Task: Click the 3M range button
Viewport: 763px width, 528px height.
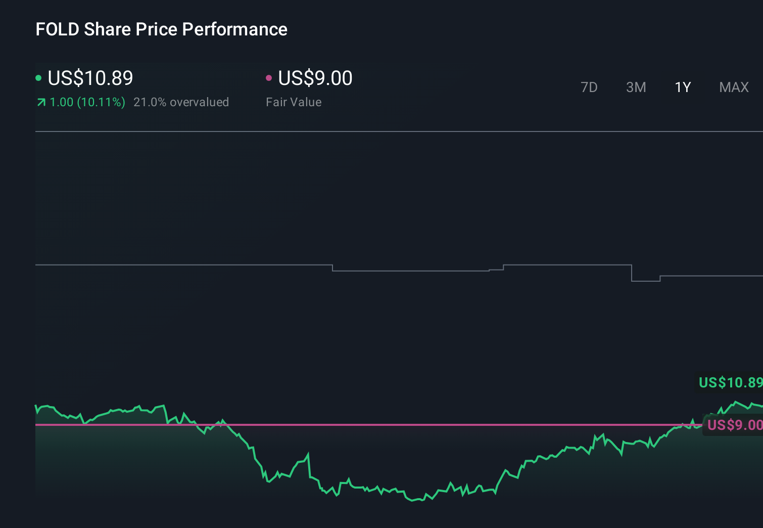Action: (x=636, y=87)
